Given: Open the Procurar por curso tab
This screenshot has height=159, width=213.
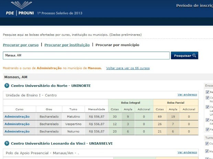Looking at the screenshot, I should point(21,45).
